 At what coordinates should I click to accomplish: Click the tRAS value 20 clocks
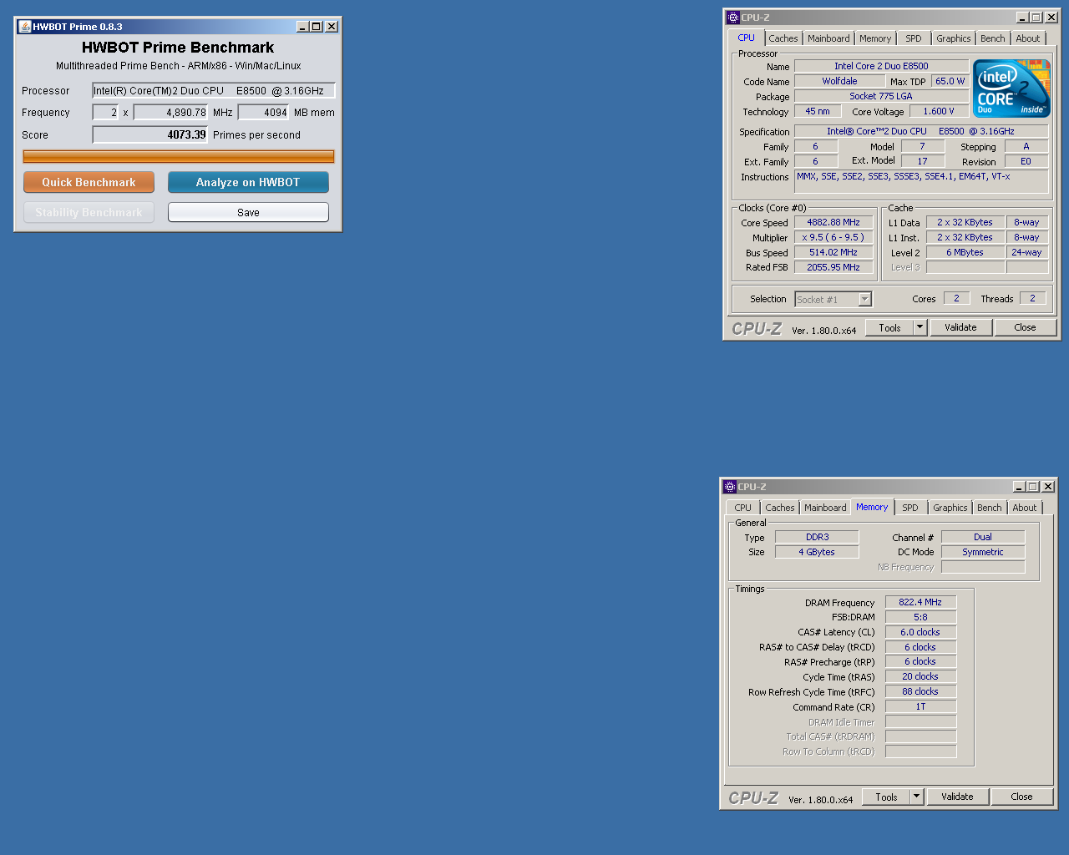920,676
